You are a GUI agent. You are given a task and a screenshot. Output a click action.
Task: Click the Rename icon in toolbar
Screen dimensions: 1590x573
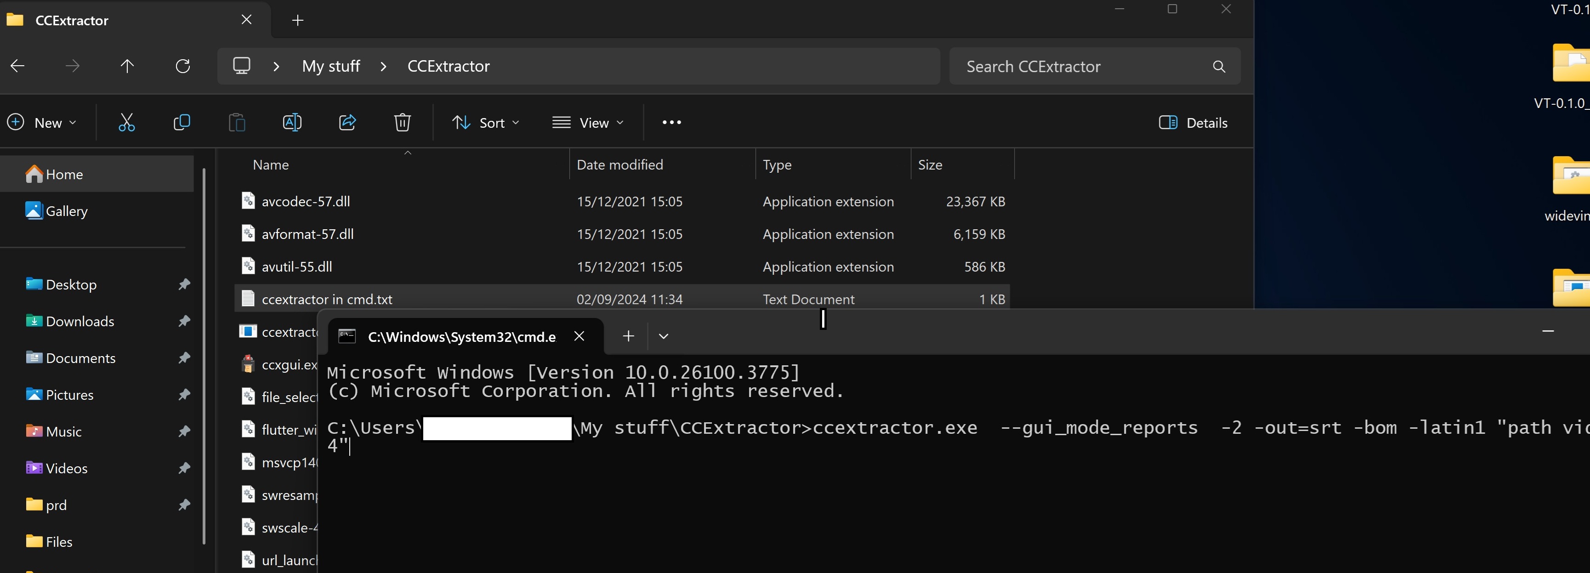pos(292,122)
